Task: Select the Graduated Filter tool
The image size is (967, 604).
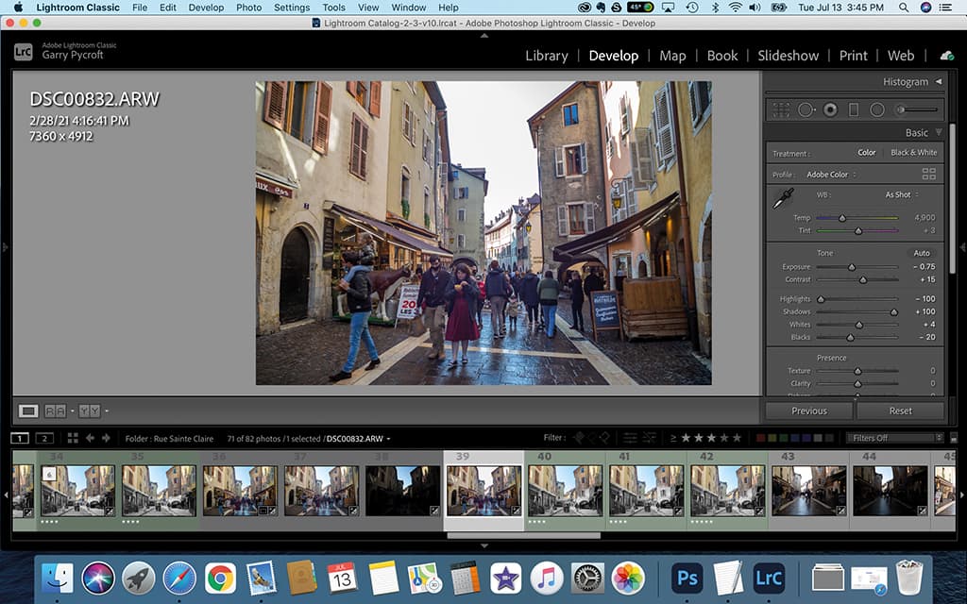Action: 854,109
